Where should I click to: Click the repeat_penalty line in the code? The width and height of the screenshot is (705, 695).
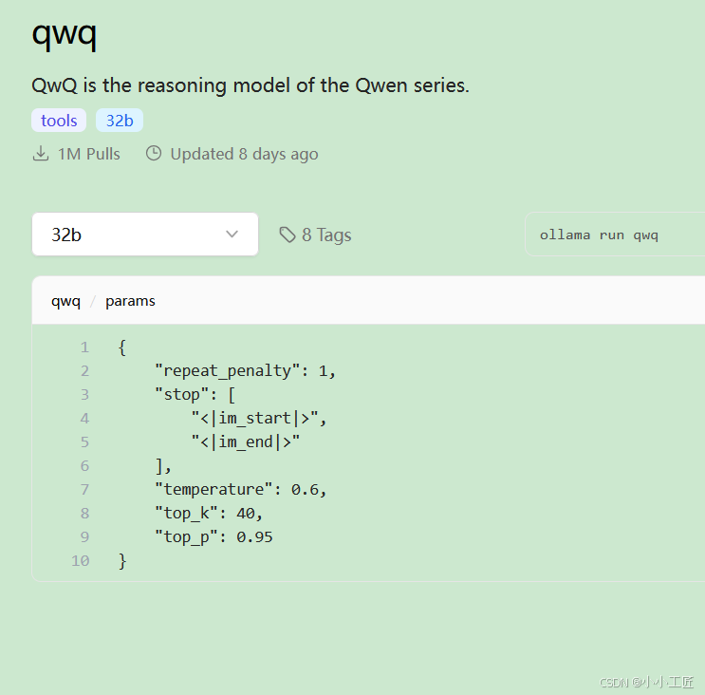(245, 370)
